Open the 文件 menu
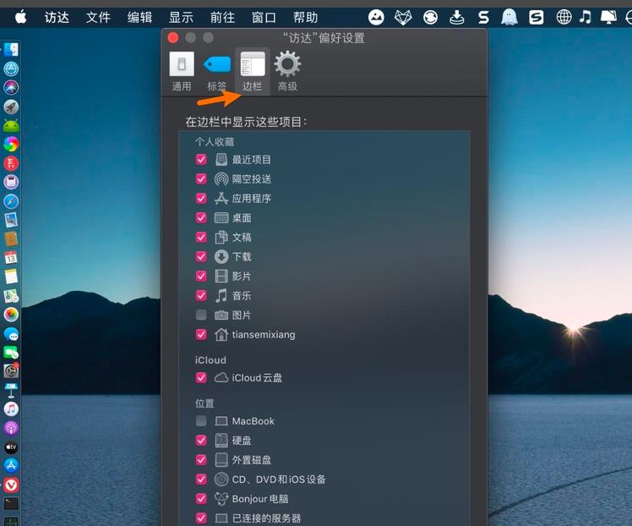This screenshot has height=526, width=632. pos(98,18)
